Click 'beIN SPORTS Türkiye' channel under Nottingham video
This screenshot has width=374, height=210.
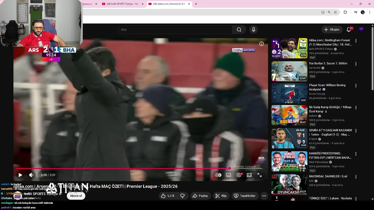pos(321,49)
